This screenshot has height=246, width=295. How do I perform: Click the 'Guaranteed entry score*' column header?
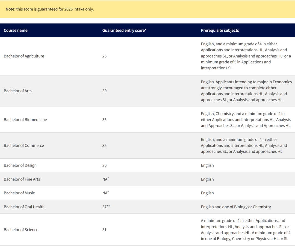[124, 30]
